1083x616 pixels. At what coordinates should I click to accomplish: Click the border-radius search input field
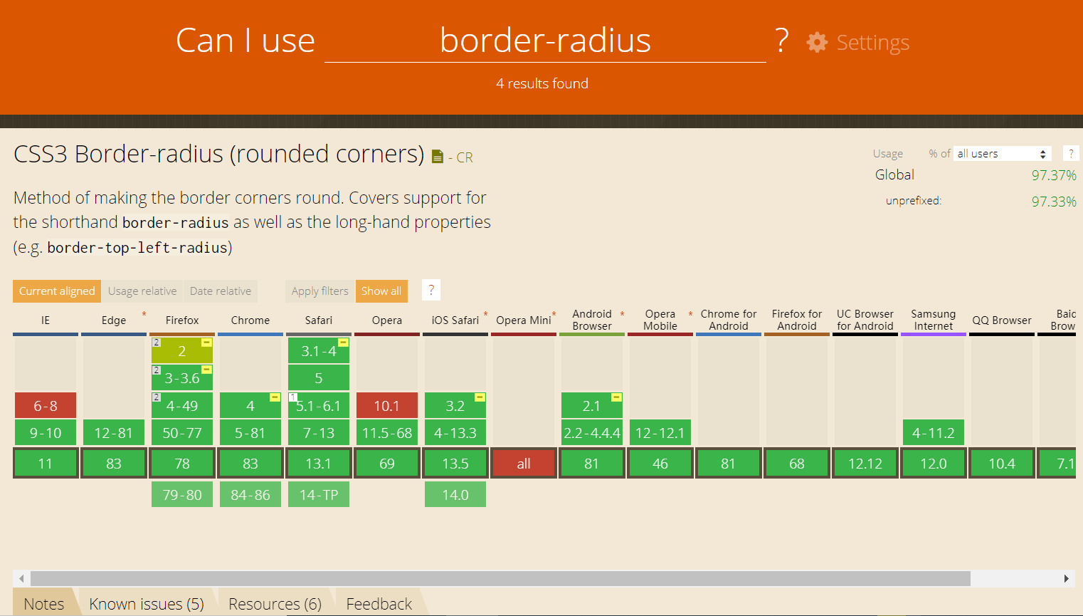click(545, 41)
